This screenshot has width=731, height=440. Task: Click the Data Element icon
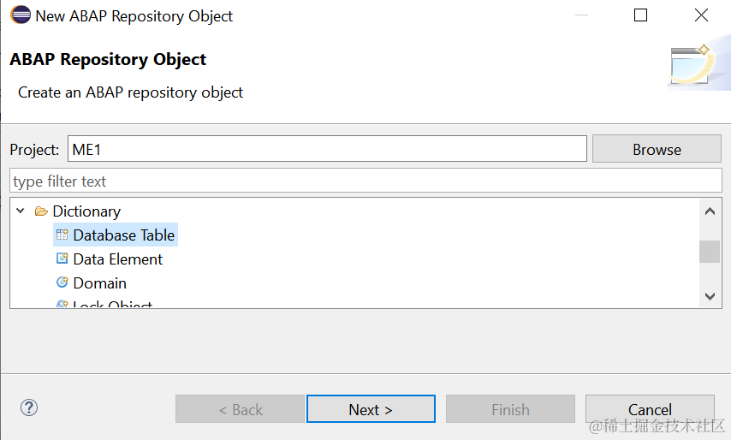[x=62, y=259]
